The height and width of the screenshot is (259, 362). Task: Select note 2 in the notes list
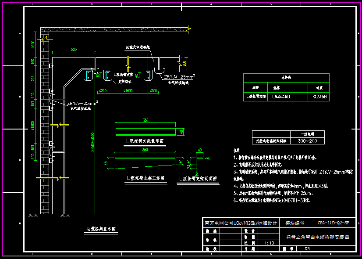click(258, 165)
